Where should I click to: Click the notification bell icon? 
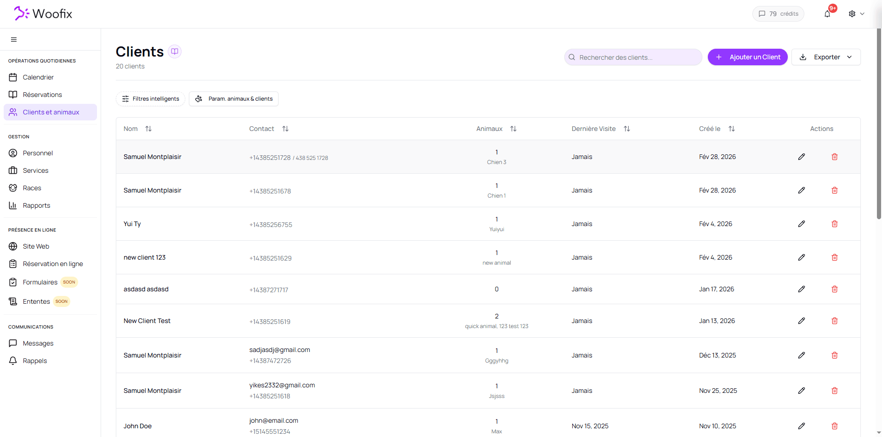coord(827,14)
